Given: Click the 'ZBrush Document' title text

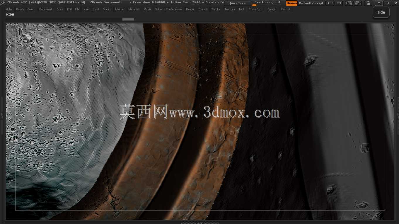Looking at the screenshot, I should pos(105,2).
